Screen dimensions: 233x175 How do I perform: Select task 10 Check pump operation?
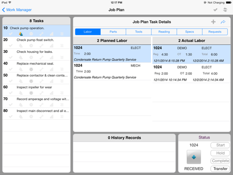(36, 31)
